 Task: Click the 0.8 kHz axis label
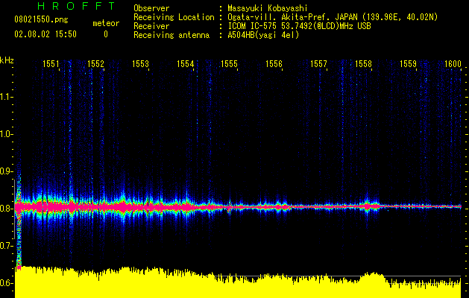pos(6,209)
